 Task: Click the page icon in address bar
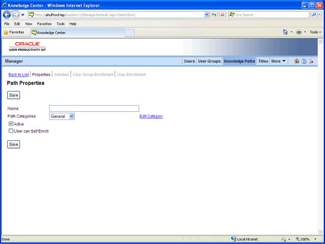[x=31, y=15]
